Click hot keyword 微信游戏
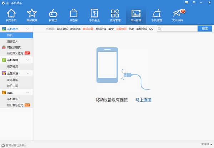This screenshot has width=214, height=148. pos(75,29)
